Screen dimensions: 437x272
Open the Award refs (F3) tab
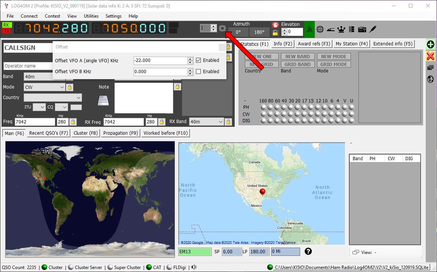click(314, 44)
